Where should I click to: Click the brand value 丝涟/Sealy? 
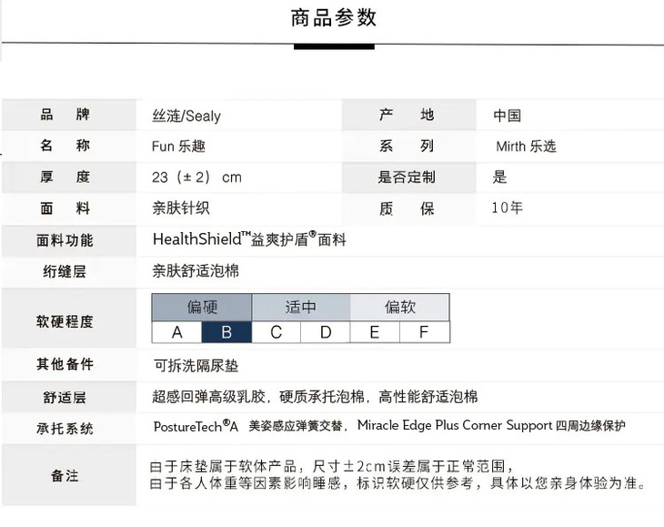186,116
